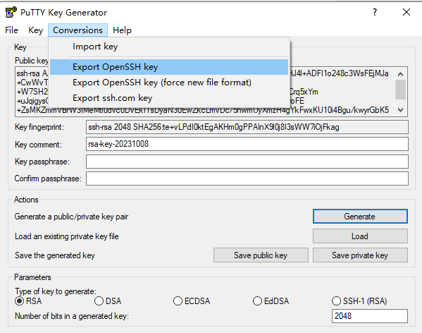Image resolution: width=422 pixels, height=333 pixels.
Task: Choose Import key from Conversions
Action: (x=169, y=47)
